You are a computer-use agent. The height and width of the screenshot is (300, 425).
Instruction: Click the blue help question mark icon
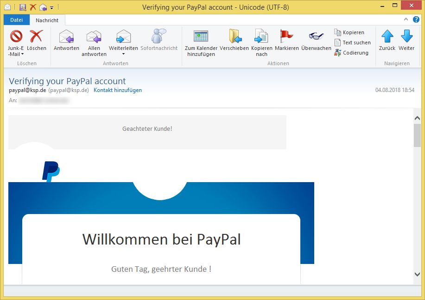(x=416, y=19)
